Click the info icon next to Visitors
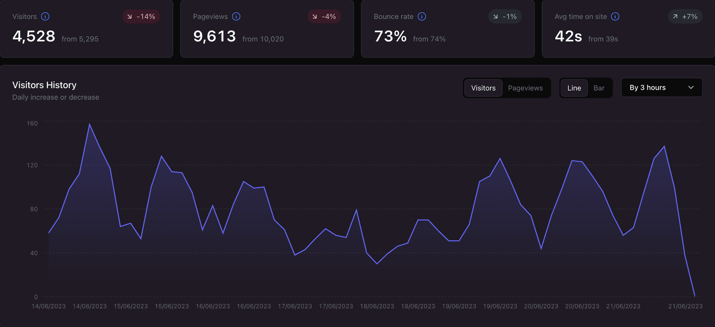The image size is (715, 327). pyautogui.click(x=45, y=16)
